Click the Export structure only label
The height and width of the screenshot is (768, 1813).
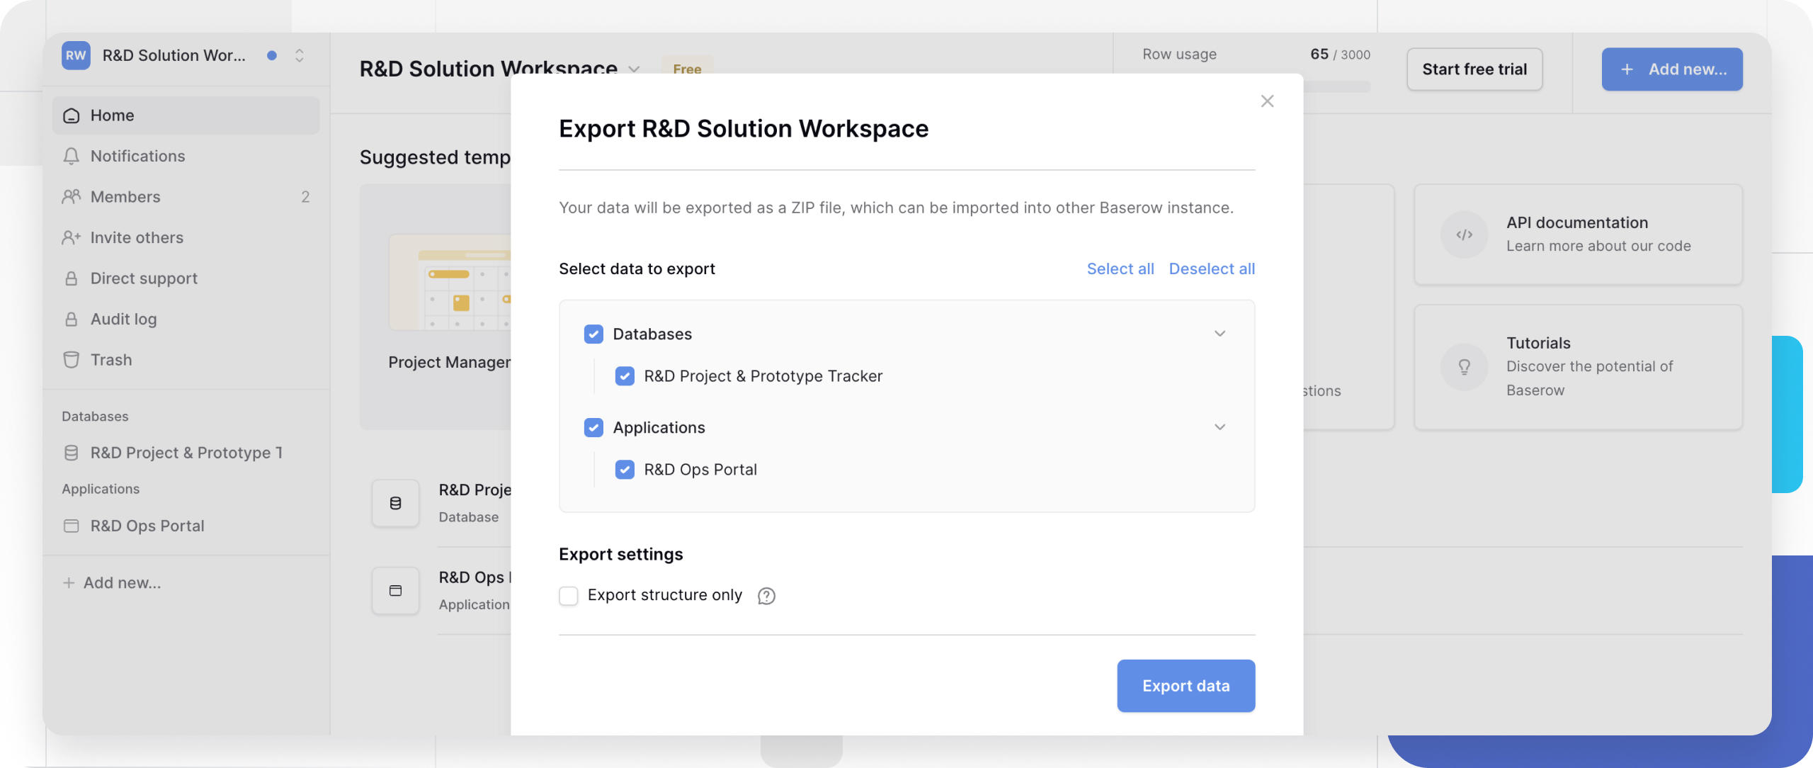tap(665, 596)
